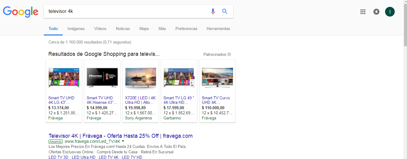
Task: Expand the fravega.com ad URL dropdown arrow
Action: (123, 141)
